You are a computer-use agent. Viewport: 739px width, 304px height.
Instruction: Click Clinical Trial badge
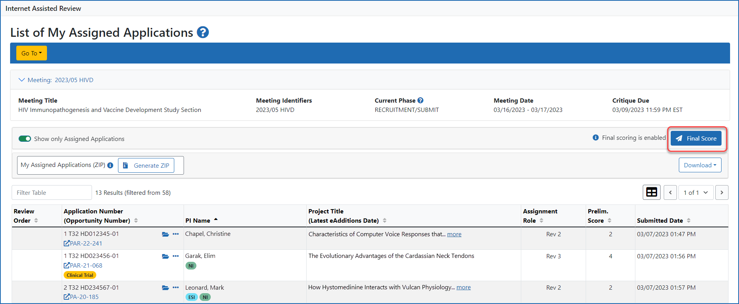pyautogui.click(x=80, y=275)
